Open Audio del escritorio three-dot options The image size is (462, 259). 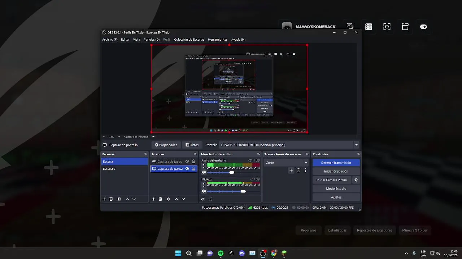point(204,166)
